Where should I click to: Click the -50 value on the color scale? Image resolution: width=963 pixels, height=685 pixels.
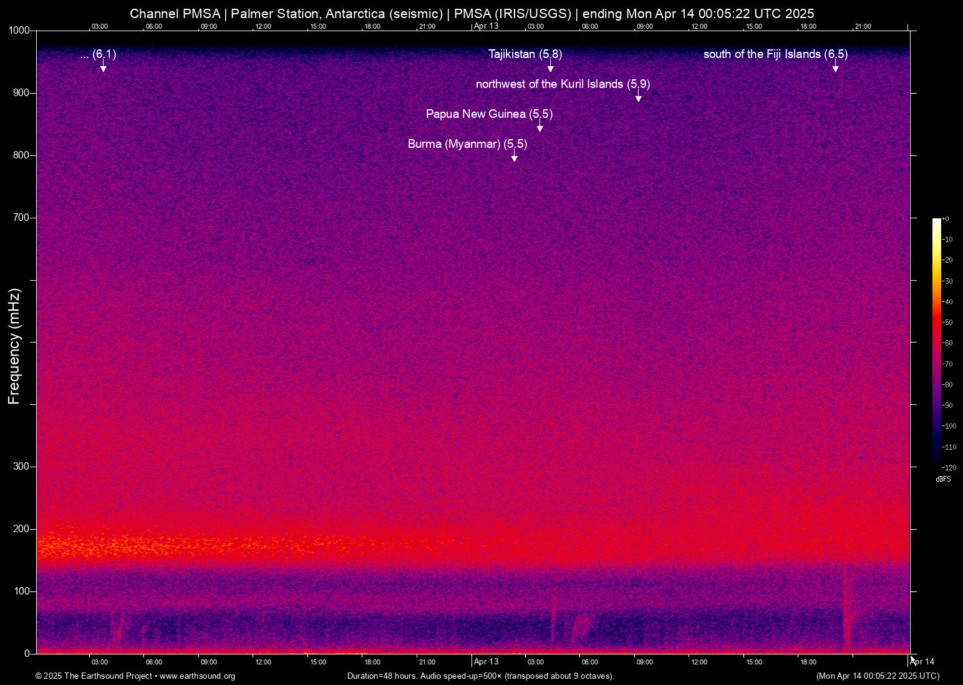(x=947, y=323)
